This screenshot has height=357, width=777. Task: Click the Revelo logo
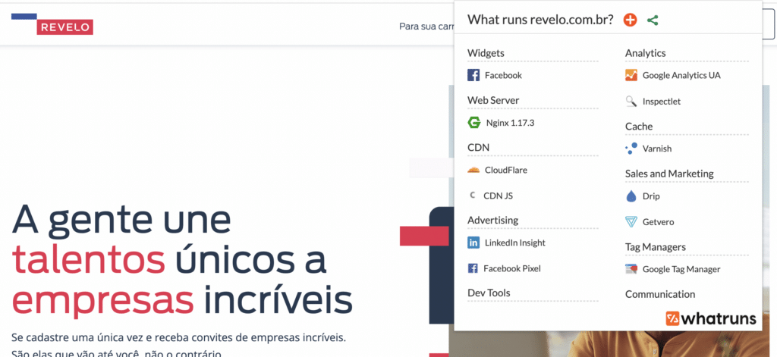click(52, 23)
